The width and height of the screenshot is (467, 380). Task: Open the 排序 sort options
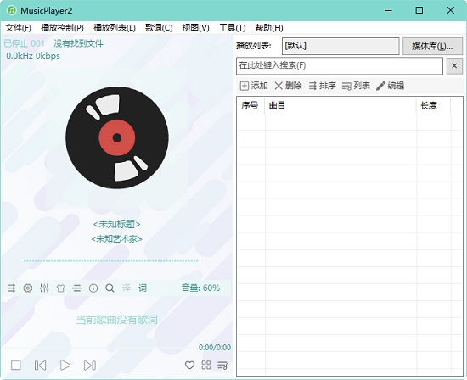coord(322,86)
